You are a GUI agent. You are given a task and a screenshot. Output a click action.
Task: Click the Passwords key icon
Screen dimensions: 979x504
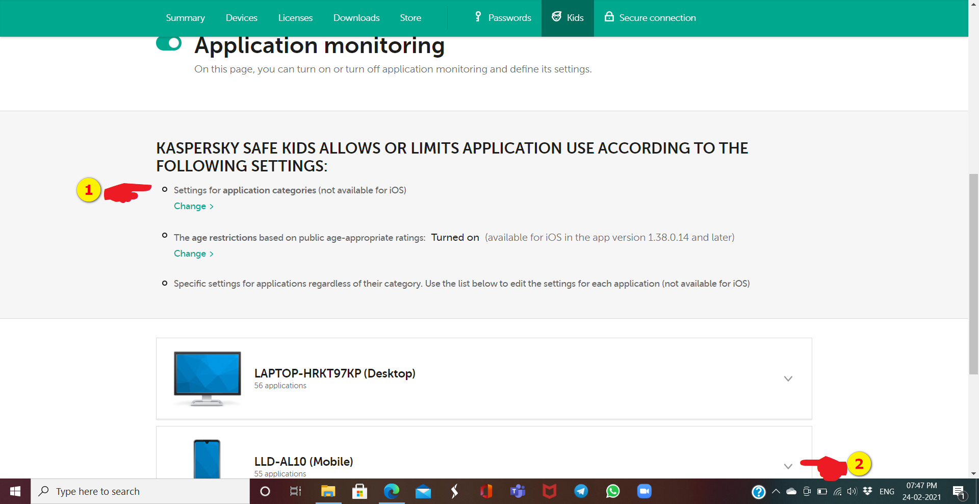pyautogui.click(x=478, y=17)
